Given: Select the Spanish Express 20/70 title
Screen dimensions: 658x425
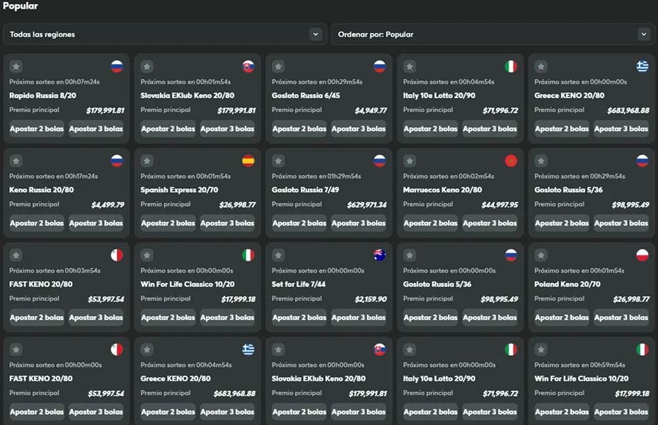Looking at the screenshot, I should pos(179,190).
